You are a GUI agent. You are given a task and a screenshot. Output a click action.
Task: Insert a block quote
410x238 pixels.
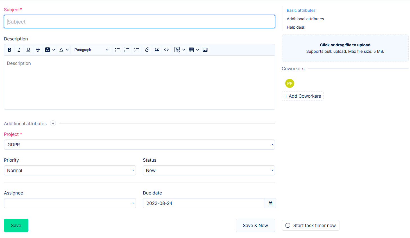157,50
